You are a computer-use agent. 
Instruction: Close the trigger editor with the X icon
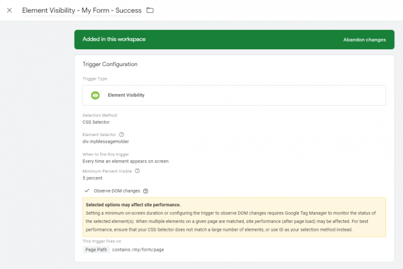[9, 10]
